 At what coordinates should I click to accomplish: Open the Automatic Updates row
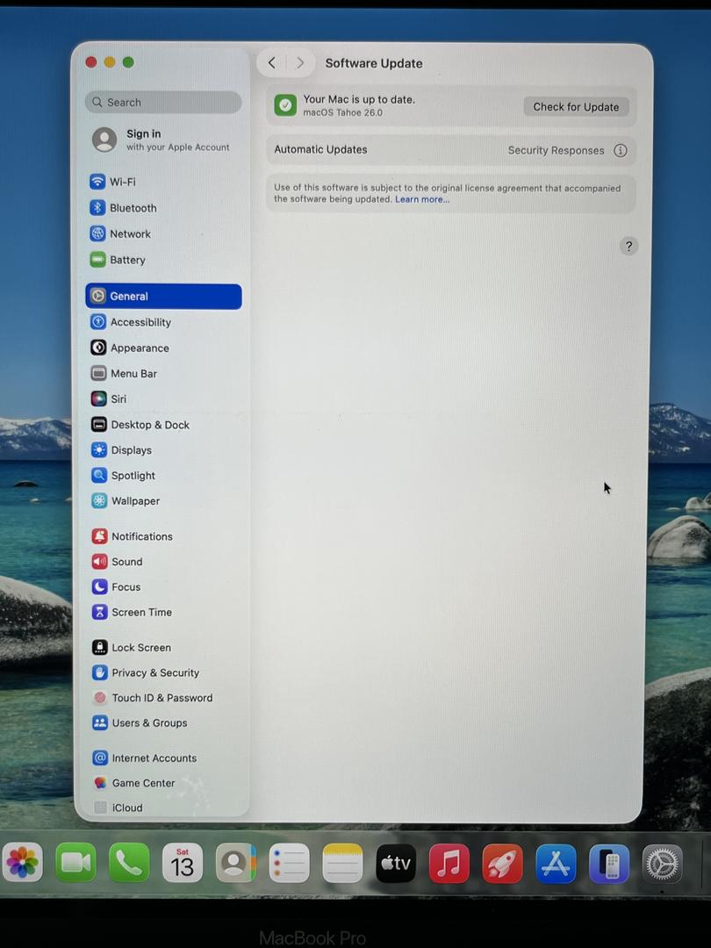tap(450, 150)
